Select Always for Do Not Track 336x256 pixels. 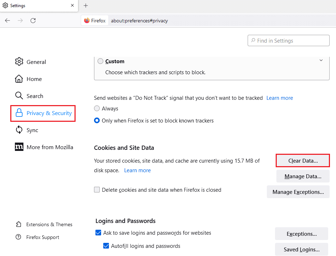tap(97, 108)
